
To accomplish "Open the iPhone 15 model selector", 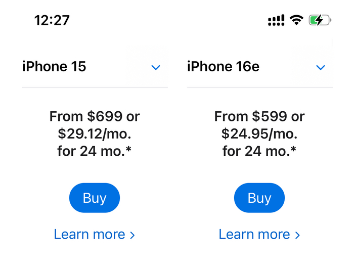I will point(54,67).
